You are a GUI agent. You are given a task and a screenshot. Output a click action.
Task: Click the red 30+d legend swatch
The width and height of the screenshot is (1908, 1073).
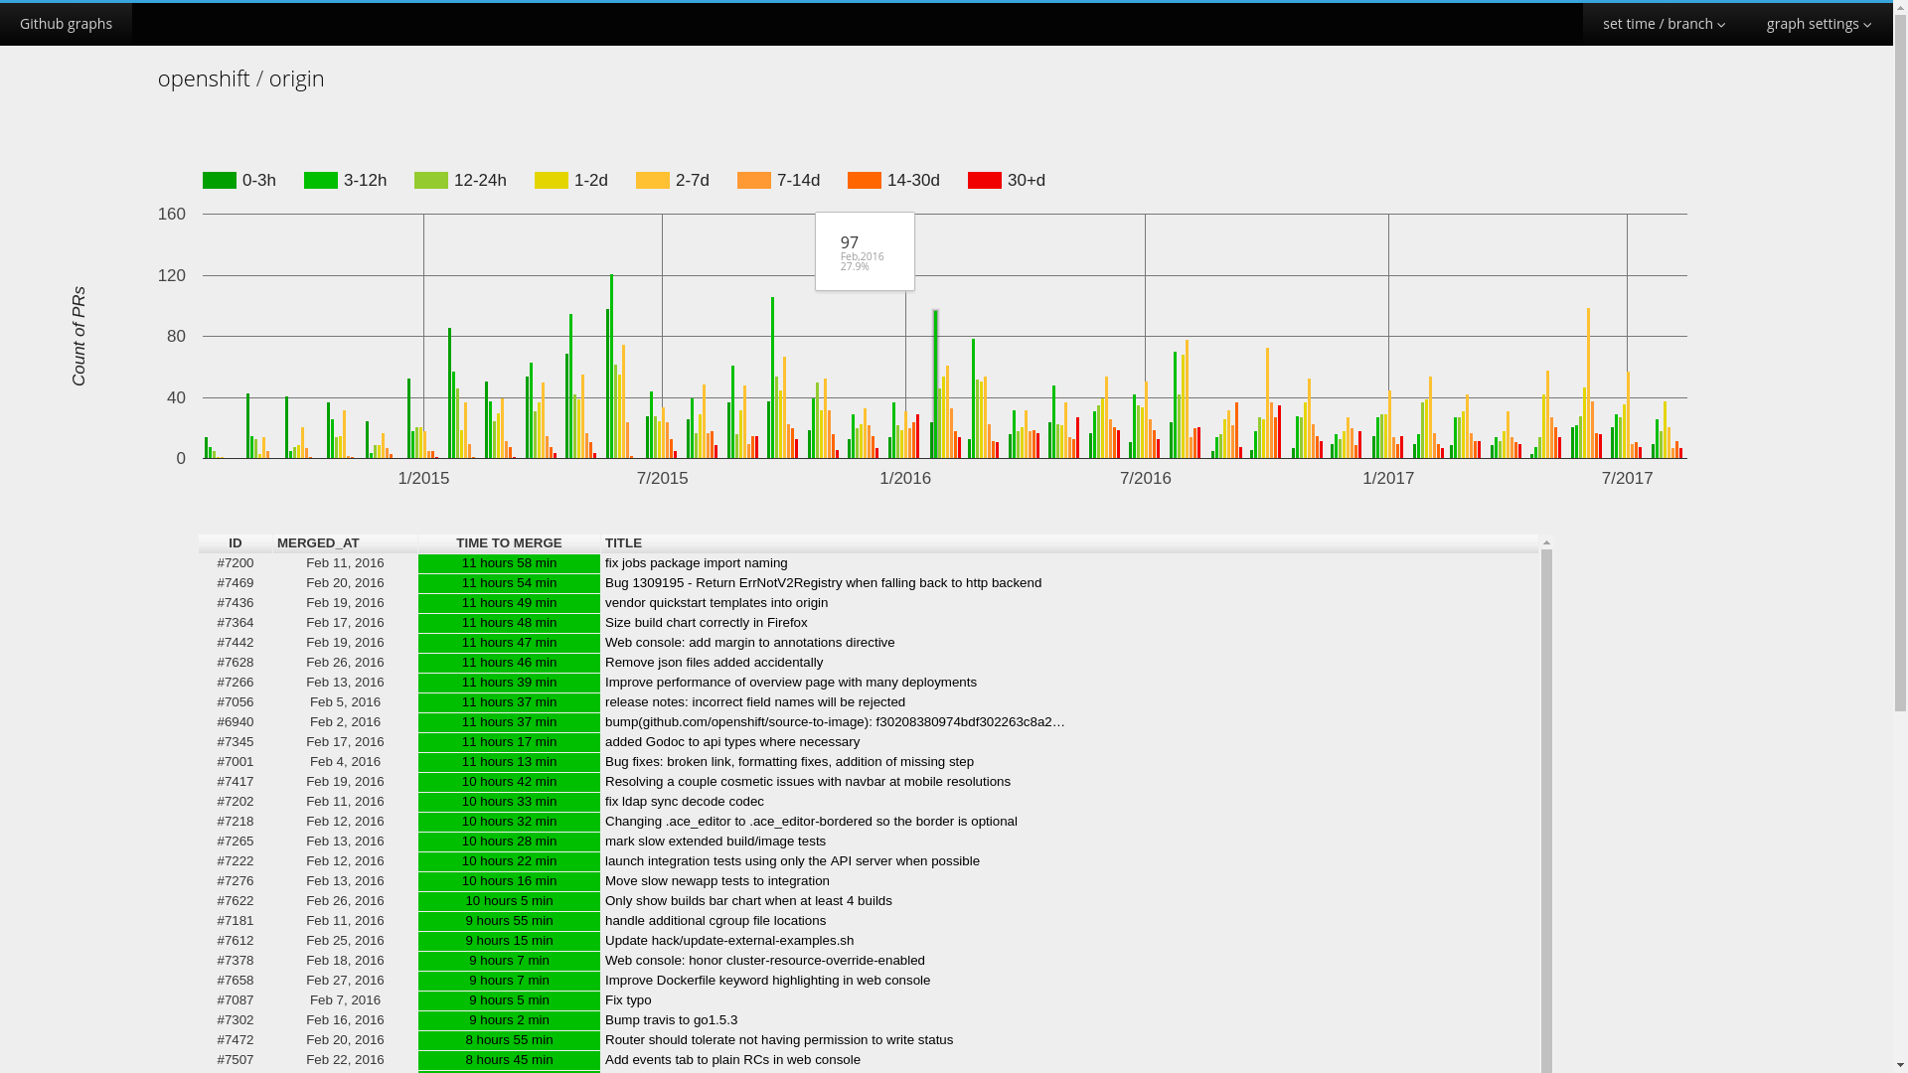pyautogui.click(x=985, y=181)
